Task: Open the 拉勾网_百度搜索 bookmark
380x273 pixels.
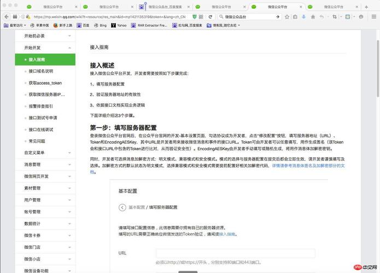Action: click(187, 25)
